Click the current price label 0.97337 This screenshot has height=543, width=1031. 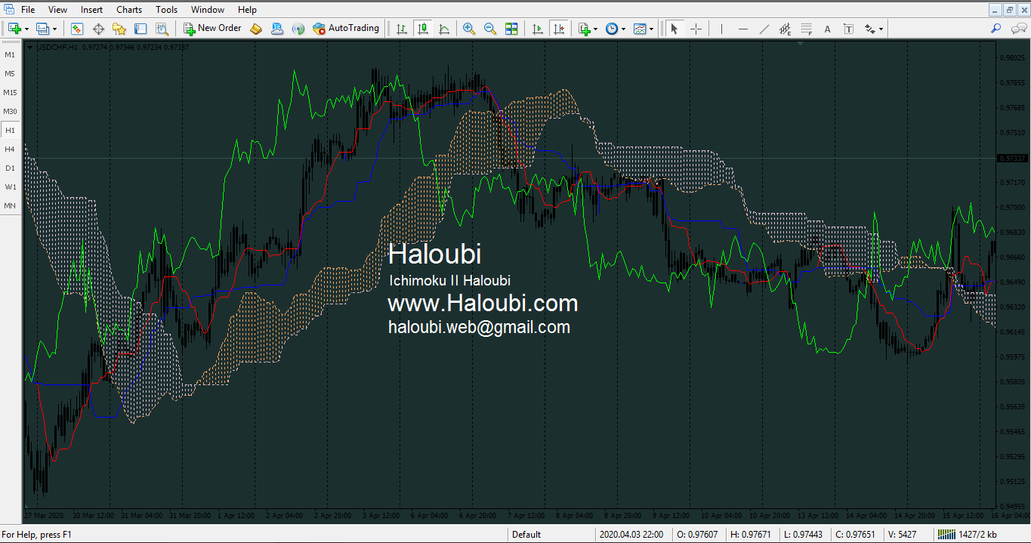click(x=1012, y=158)
